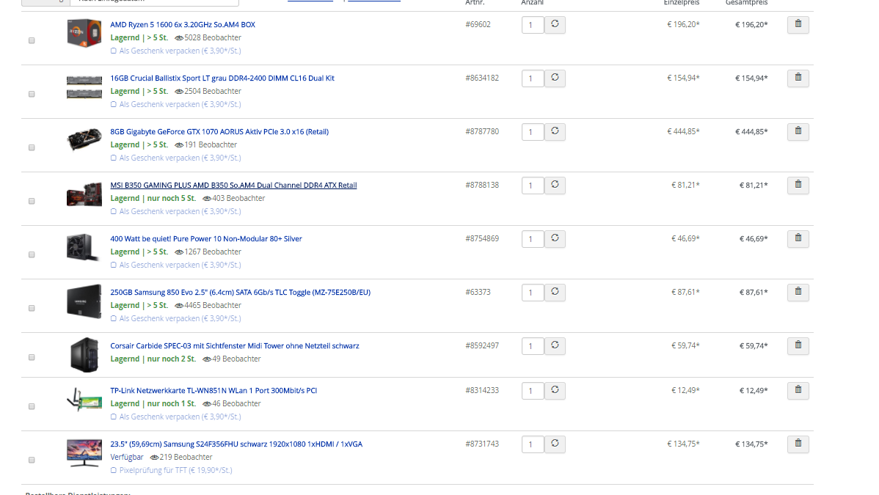The height and width of the screenshot is (495, 879).
Task: Enable gift wrapping for Samsung 850 Evo
Action: pyautogui.click(x=113, y=318)
